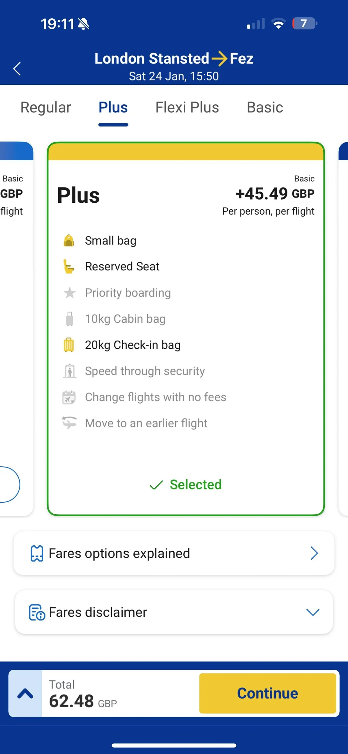348x754 pixels.
Task: Tap the Selected checkmark on Plus fare
Action: click(156, 485)
